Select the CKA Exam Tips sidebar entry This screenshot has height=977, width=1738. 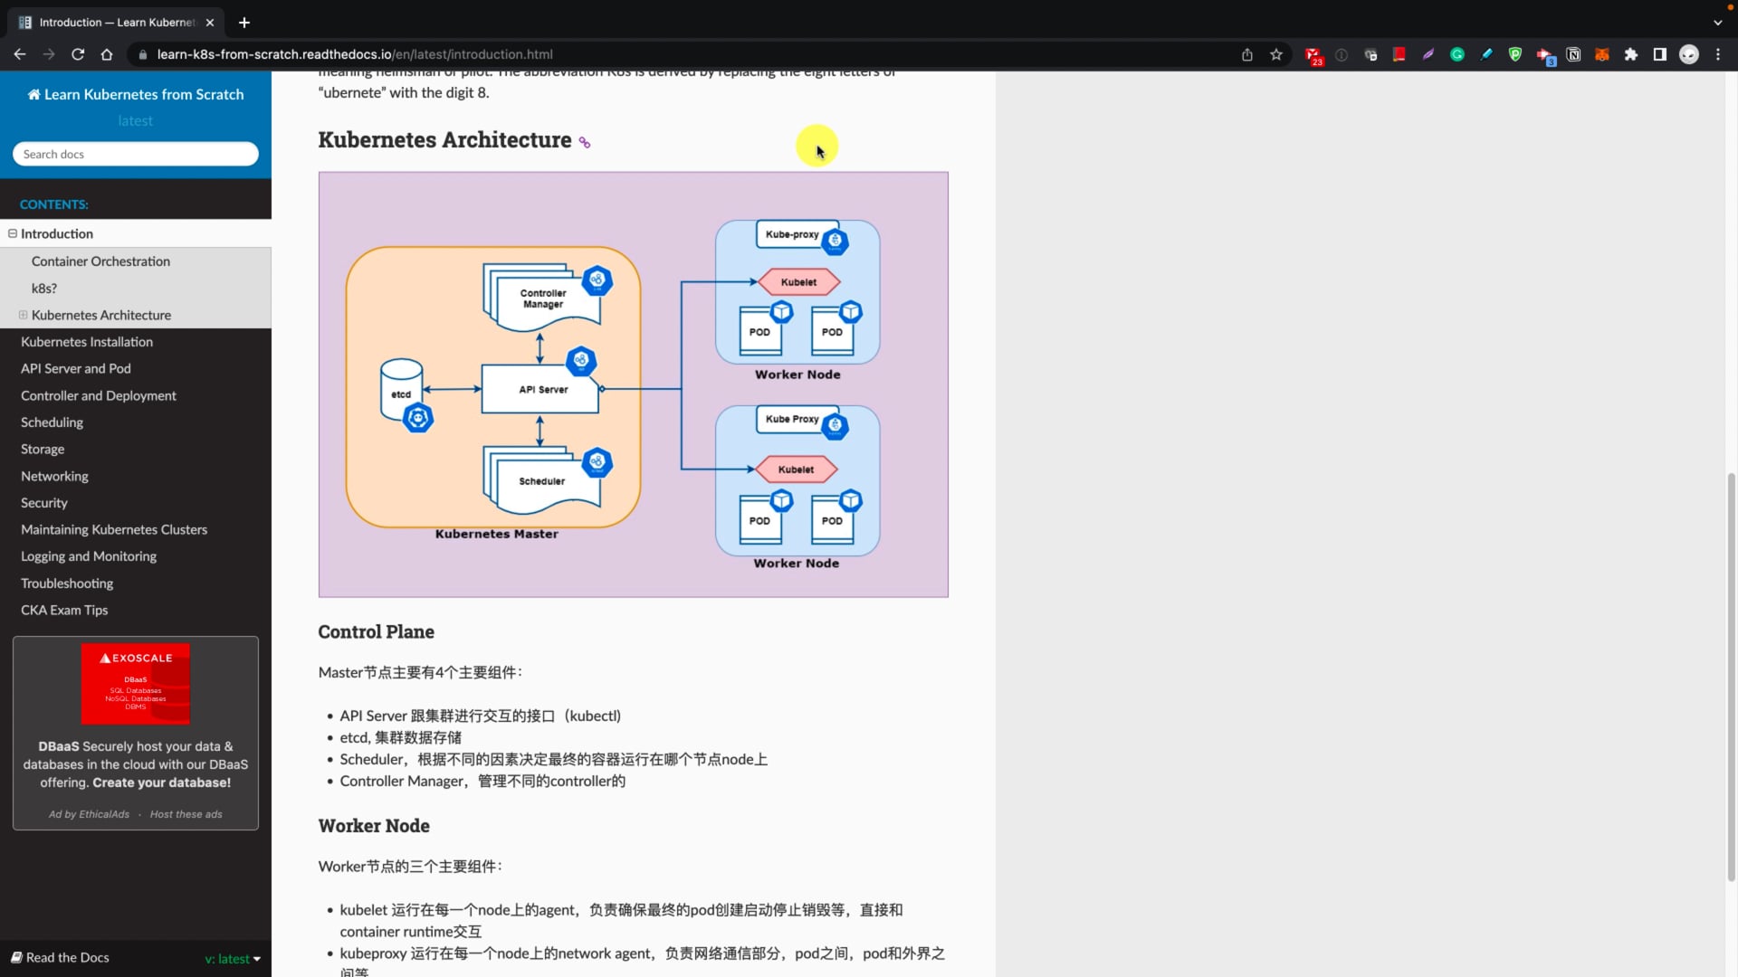(x=64, y=610)
